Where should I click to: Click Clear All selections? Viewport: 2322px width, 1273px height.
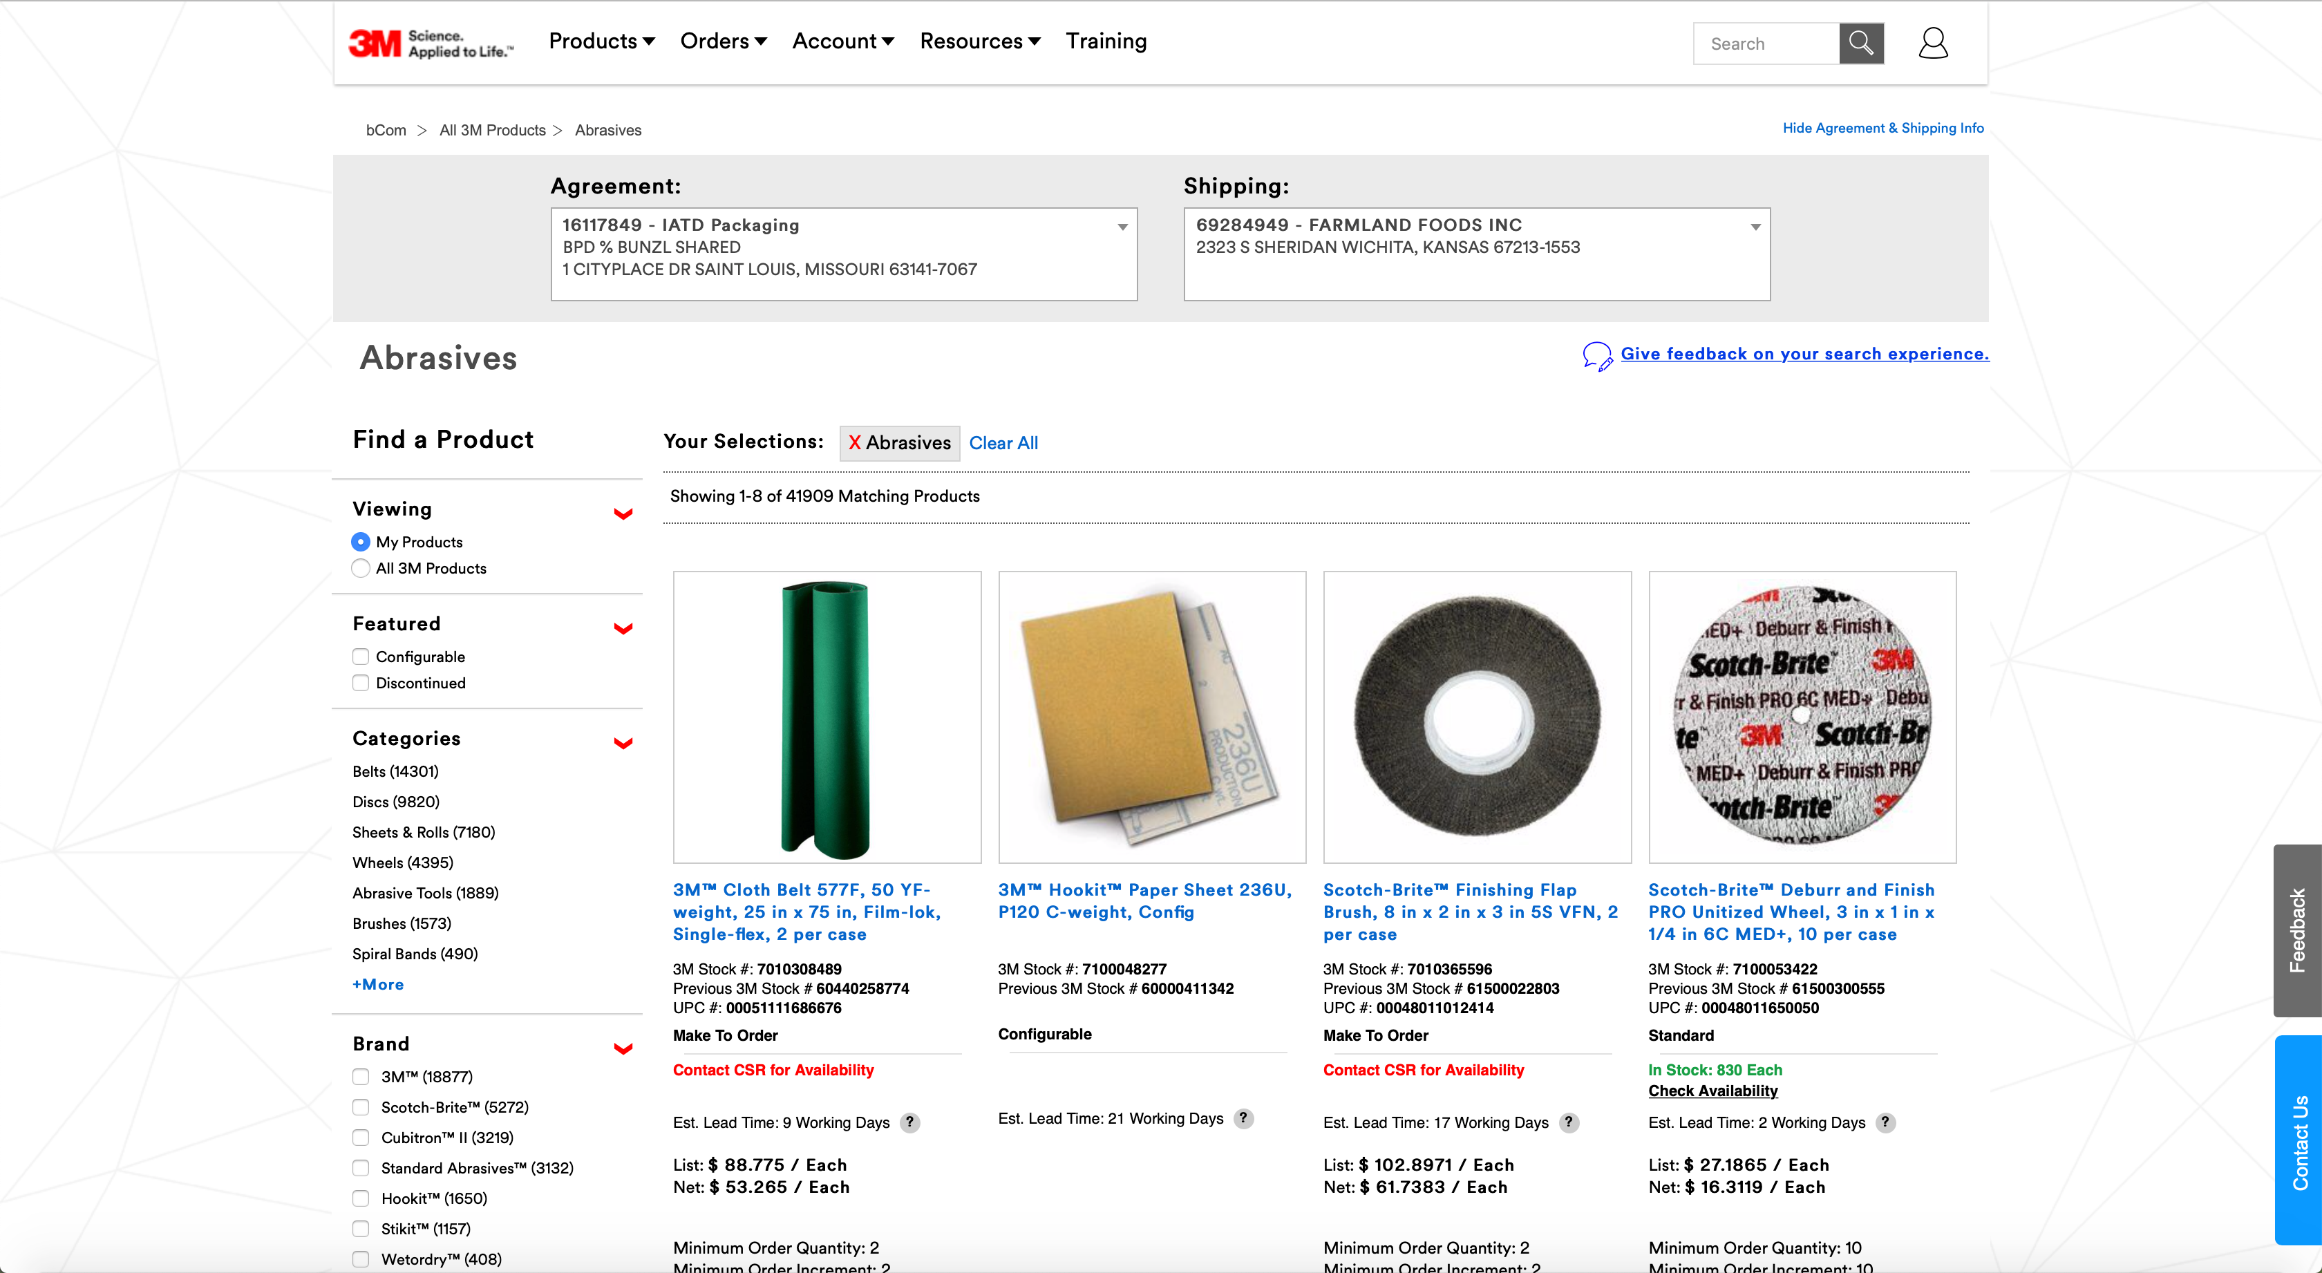1003,443
